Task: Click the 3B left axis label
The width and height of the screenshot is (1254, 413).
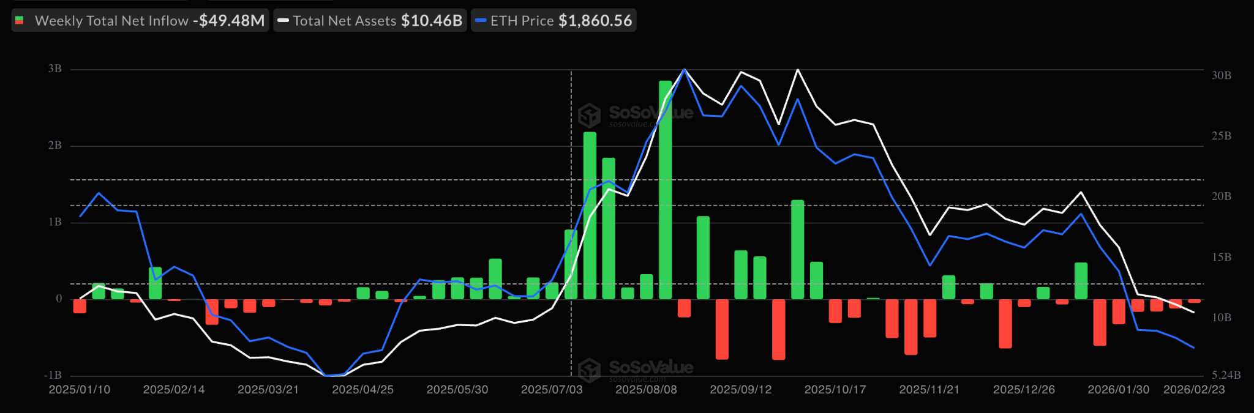Action: pyautogui.click(x=55, y=69)
